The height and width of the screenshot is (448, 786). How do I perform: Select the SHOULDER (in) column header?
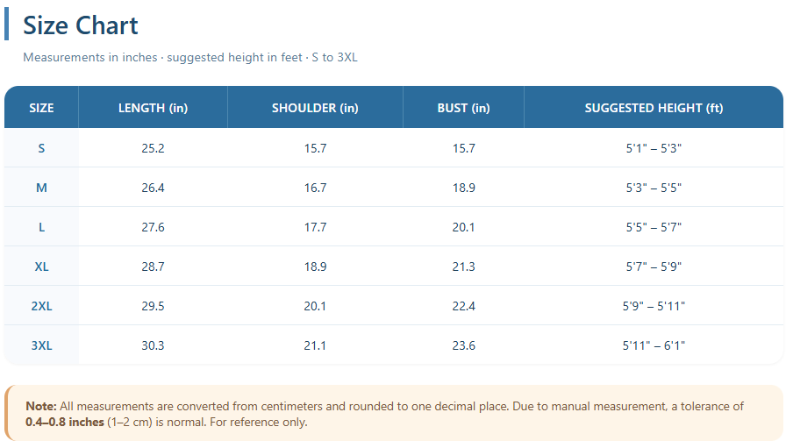[315, 108]
